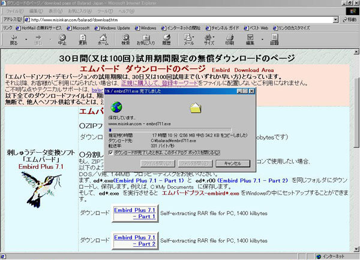
Task: Expand the address bar dropdown arrow
Action: (x=335, y=20)
